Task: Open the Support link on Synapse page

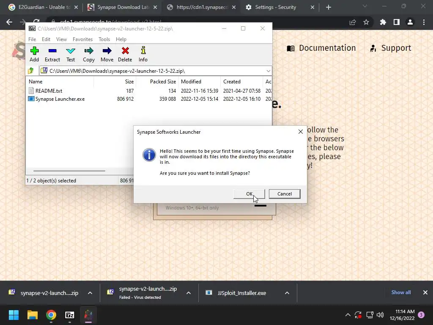Action: click(x=390, y=48)
